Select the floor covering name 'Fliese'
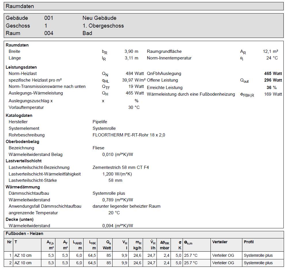Viewport: 288px width, 272px height. point(98,148)
